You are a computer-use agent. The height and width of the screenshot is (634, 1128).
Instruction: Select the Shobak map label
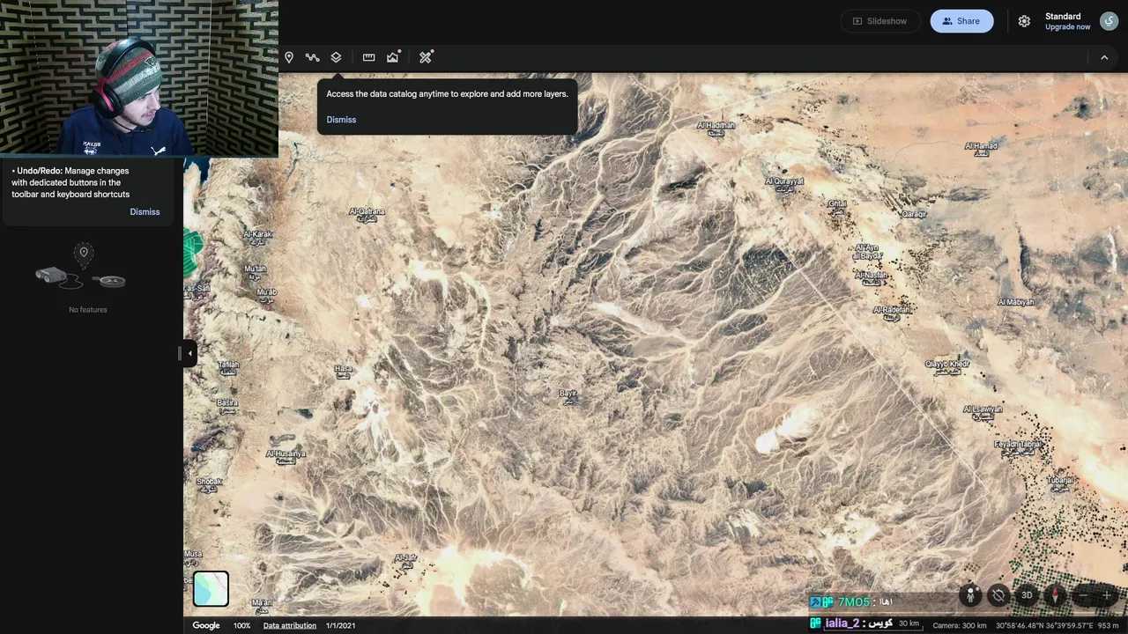click(210, 484)
